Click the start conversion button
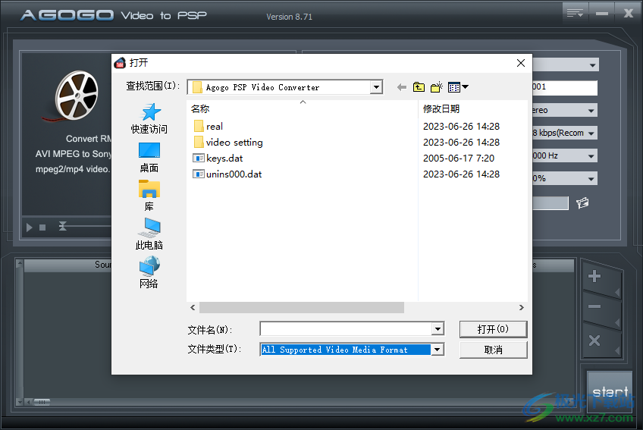Screen dimensions: 643x430 [x=610, y=392]
